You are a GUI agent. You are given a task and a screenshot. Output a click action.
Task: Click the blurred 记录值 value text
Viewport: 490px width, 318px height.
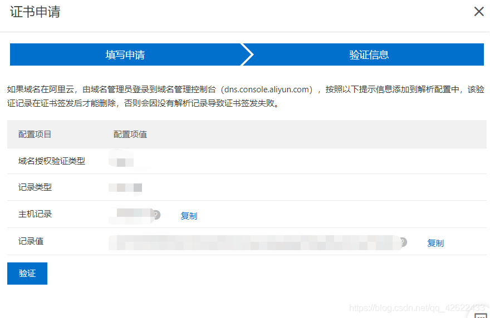(253, 242)
